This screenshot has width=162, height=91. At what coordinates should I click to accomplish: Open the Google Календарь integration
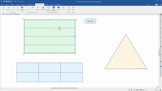click(x=54, y=9)
